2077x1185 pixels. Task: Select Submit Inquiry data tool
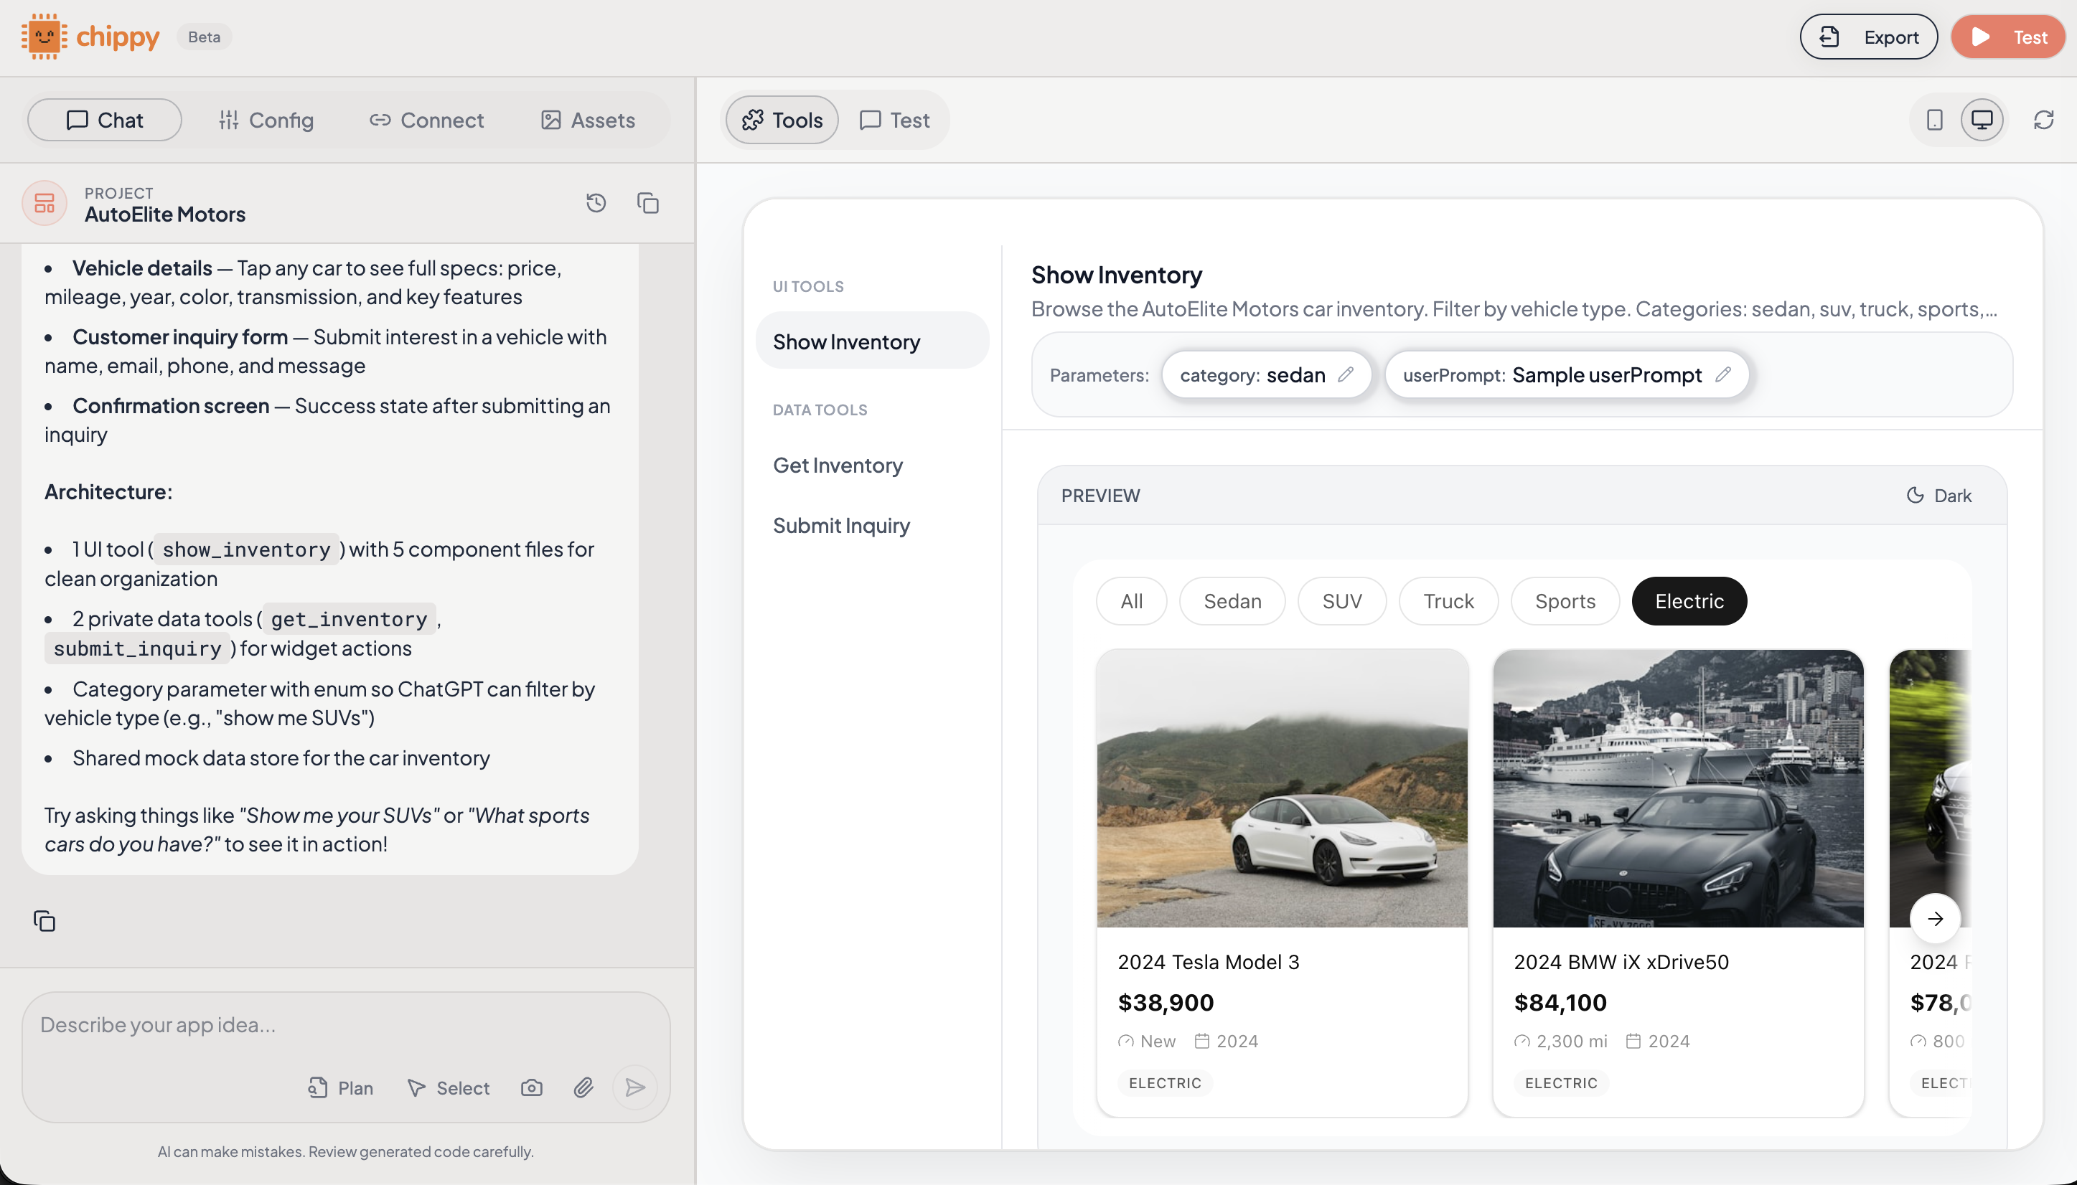(x=872, y=525)
